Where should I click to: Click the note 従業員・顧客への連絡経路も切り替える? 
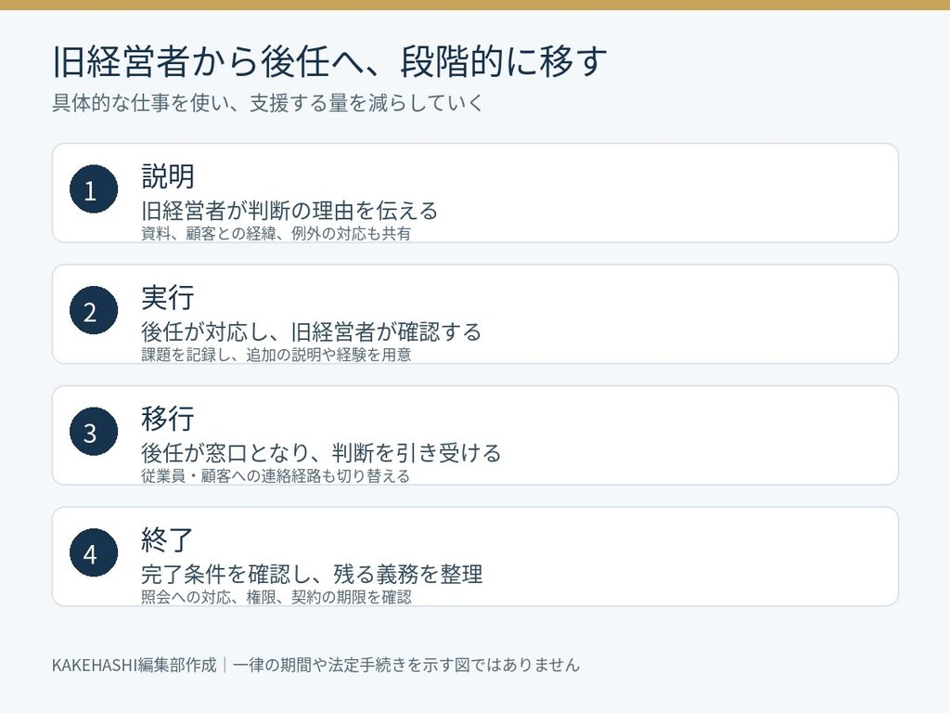[276, 476]
